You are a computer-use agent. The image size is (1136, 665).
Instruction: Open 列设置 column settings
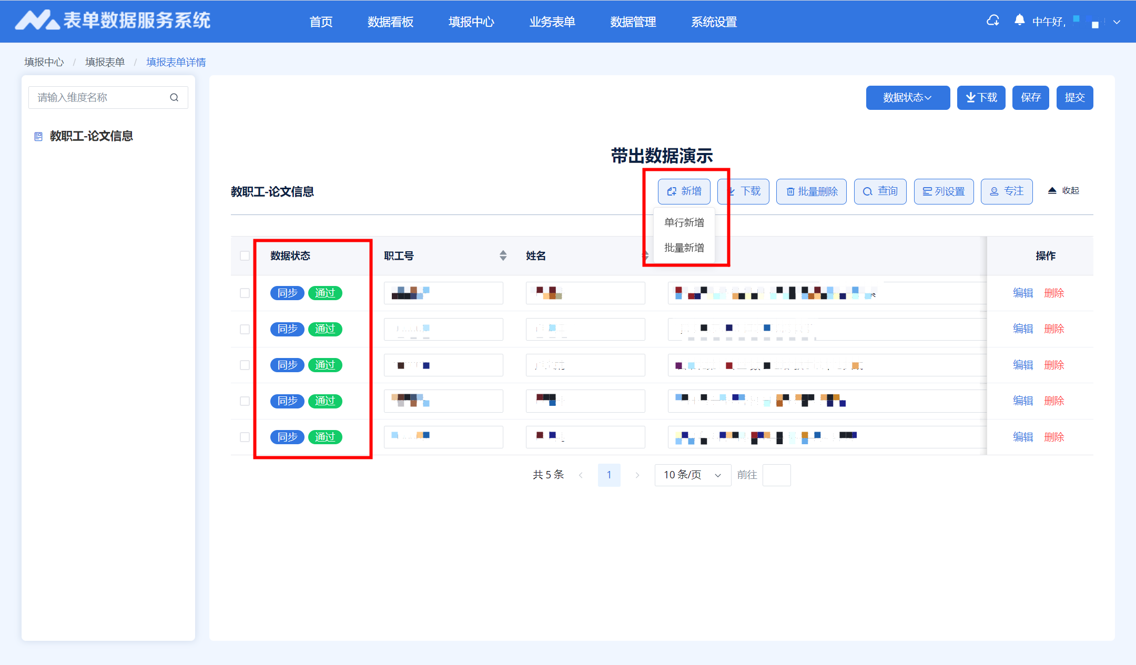[x=944, y=191]
